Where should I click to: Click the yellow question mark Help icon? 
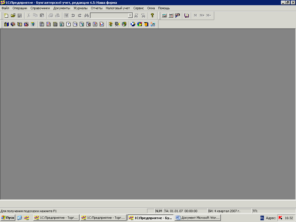click(152, 16)
